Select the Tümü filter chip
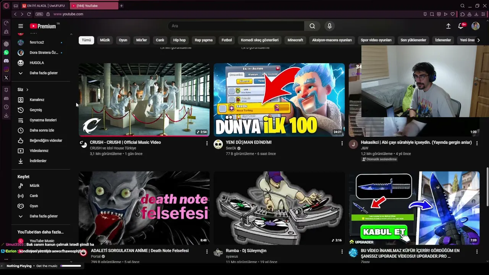489x275 pixels. pos(86,40)
